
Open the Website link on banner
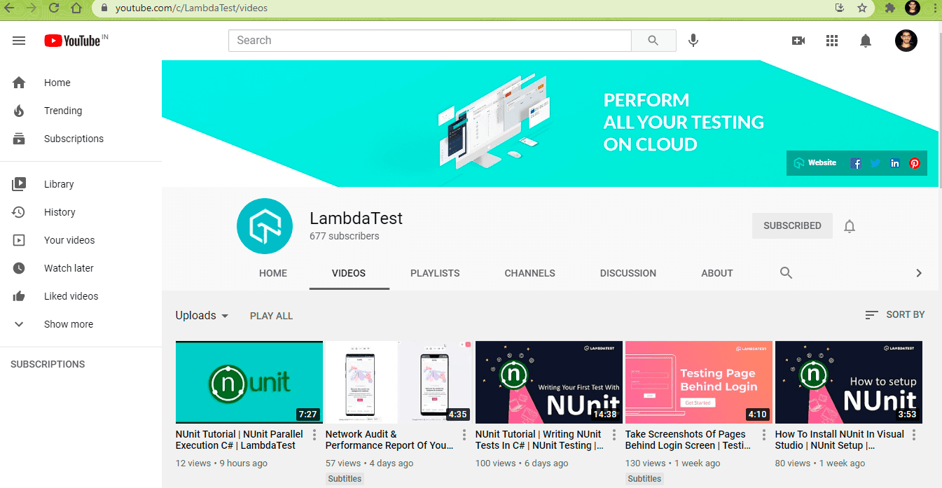[x=815, y=163]
